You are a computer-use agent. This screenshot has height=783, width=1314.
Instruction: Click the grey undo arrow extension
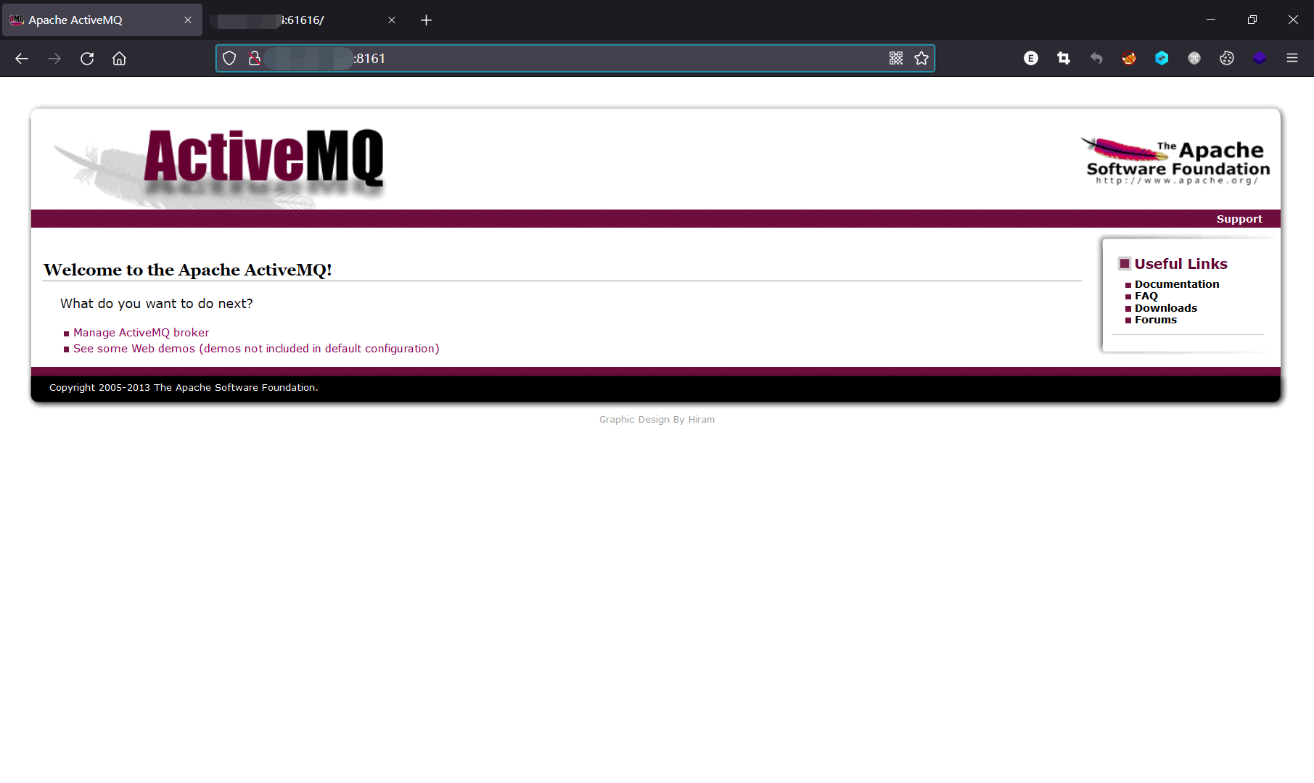pyautogui.click(x=1096, y=59)
